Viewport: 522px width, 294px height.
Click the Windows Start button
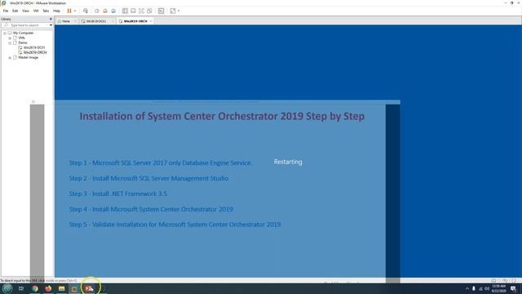[7, 288]
